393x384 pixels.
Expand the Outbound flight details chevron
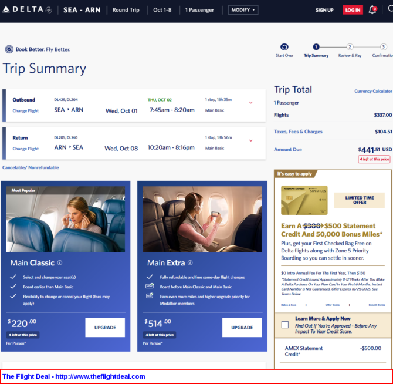click(251, 103)
